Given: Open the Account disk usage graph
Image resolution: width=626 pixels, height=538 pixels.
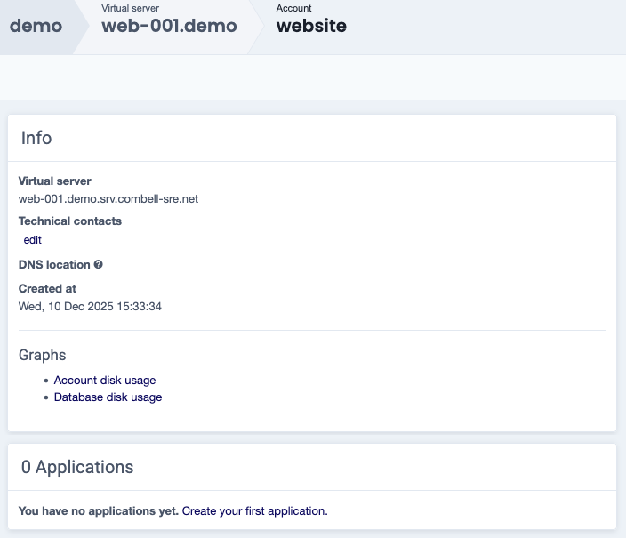Looking at the screenshot, I should point(105,381).
